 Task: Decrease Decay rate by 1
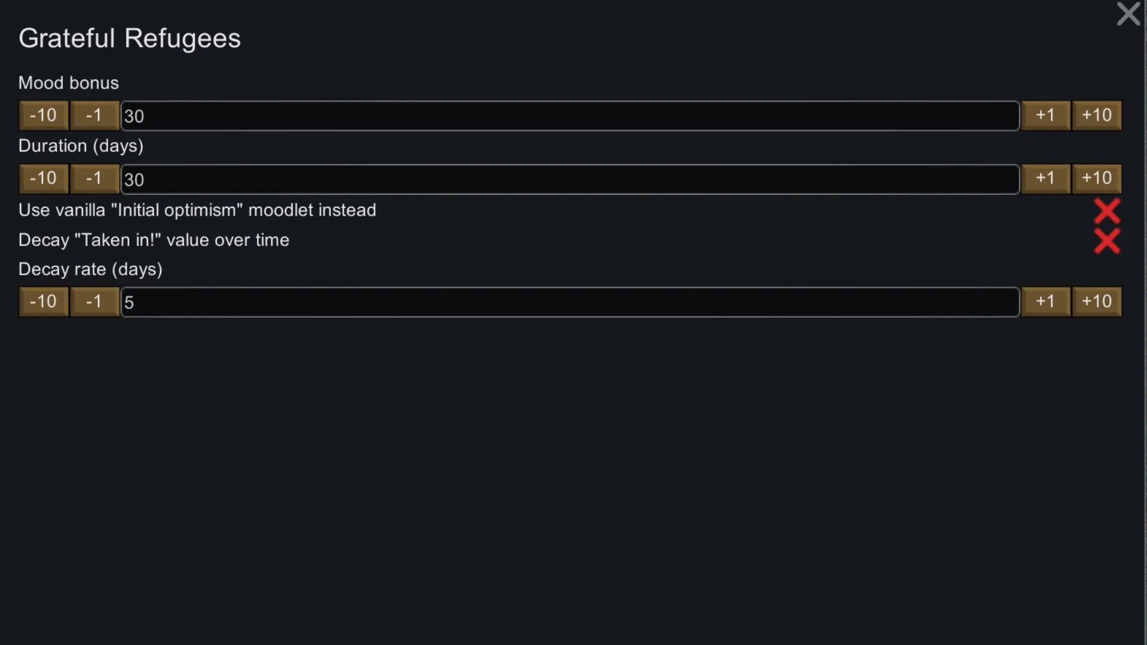click(x=94, y=302)
